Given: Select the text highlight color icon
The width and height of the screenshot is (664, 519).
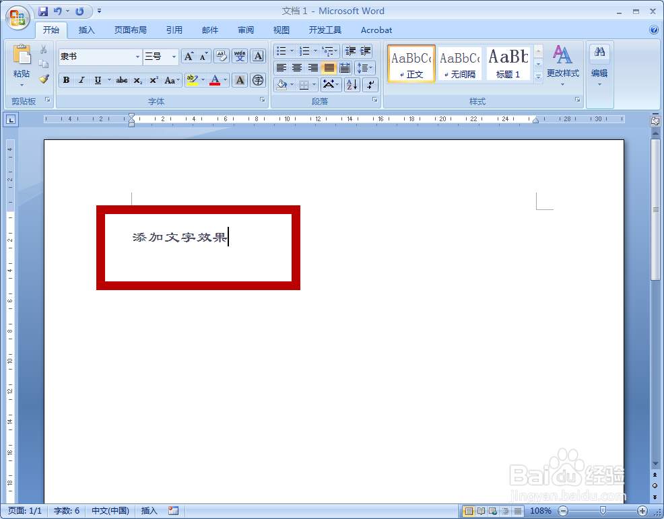Looking at the screenshot, I should point(193,79).
